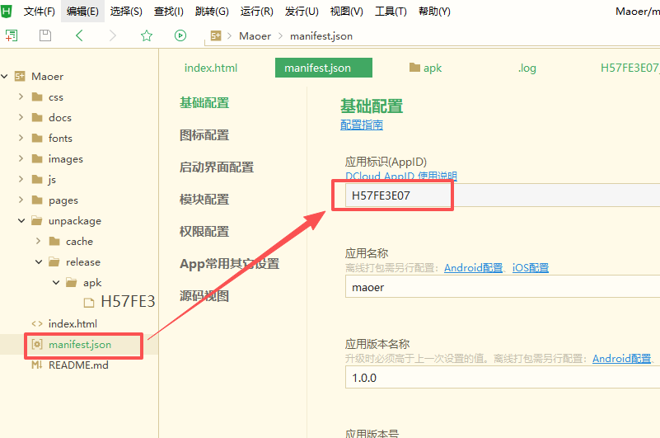Image resolution: width=660 pixels, height=438 pixels.
Task: Collapse the apk folder chevron in tree
Action: [x=56, y=282]
